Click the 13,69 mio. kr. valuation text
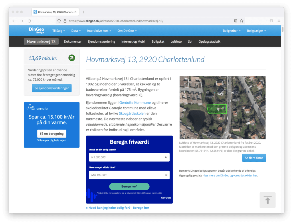This screenshot has height=224, width=293. click(x=43, y=58)
